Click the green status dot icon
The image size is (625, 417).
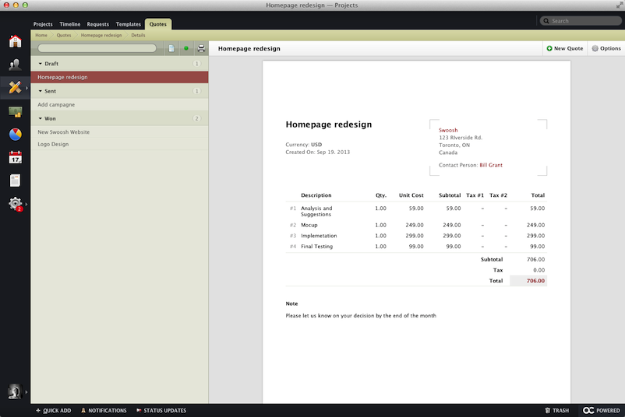point(186,48)
